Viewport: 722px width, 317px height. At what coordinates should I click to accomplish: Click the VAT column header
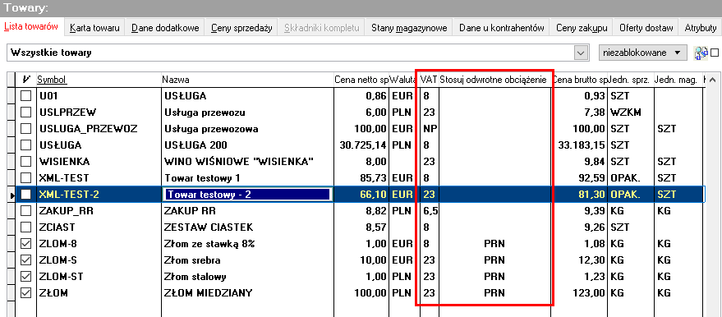429,80
